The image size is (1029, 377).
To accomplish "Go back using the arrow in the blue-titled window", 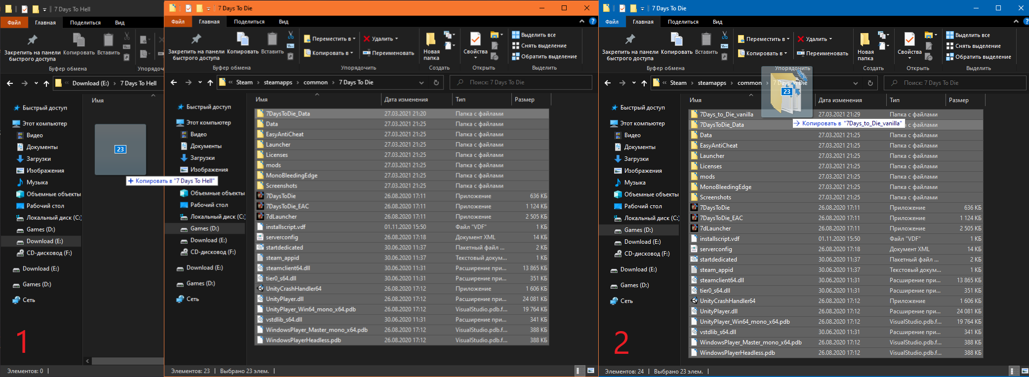I will click(x=608, y=83).
